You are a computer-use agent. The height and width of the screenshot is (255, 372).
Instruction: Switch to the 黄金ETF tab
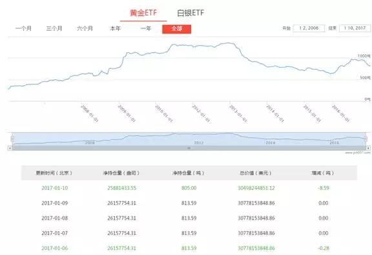(143, 13)
